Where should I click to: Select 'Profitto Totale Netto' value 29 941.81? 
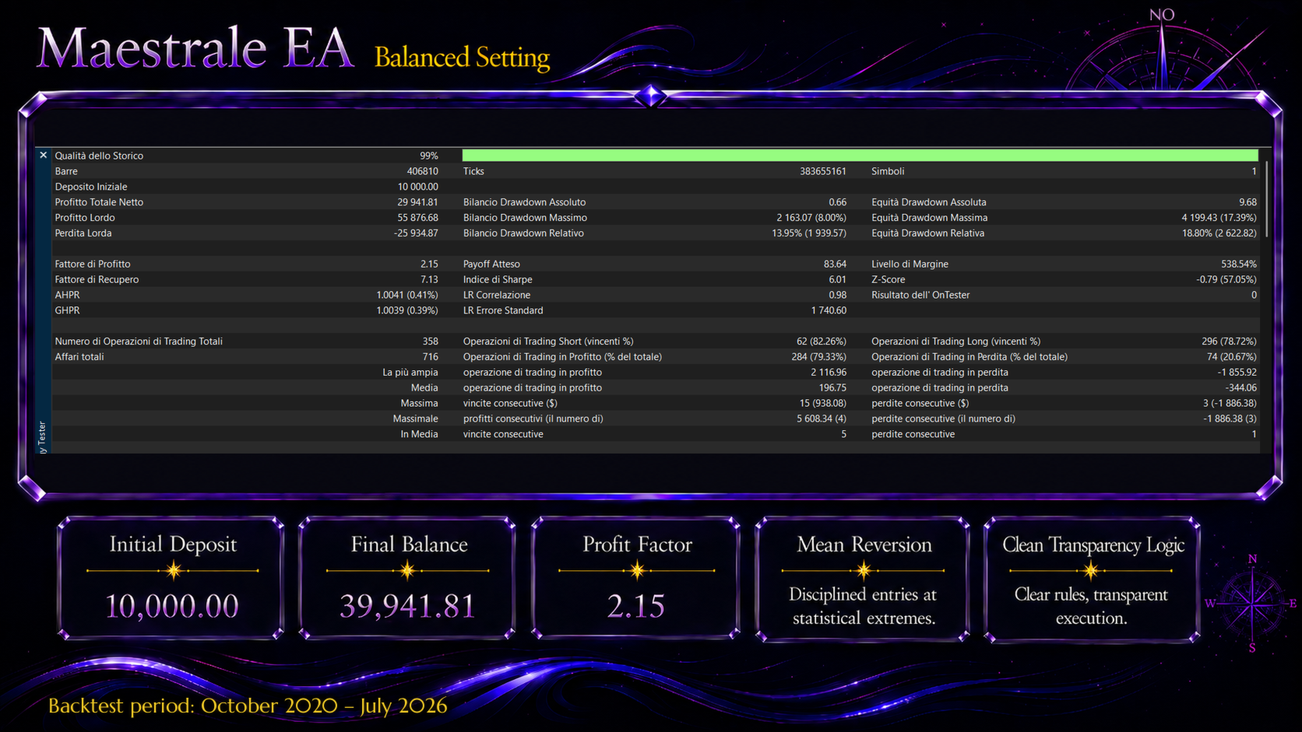[418, 202]
